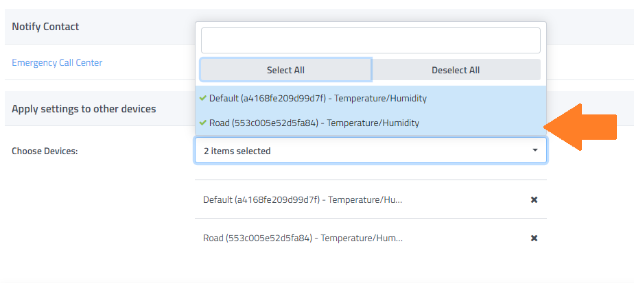Click Select All in the device picker
This screenshot has height=283, width=634.
pos(285,70)
